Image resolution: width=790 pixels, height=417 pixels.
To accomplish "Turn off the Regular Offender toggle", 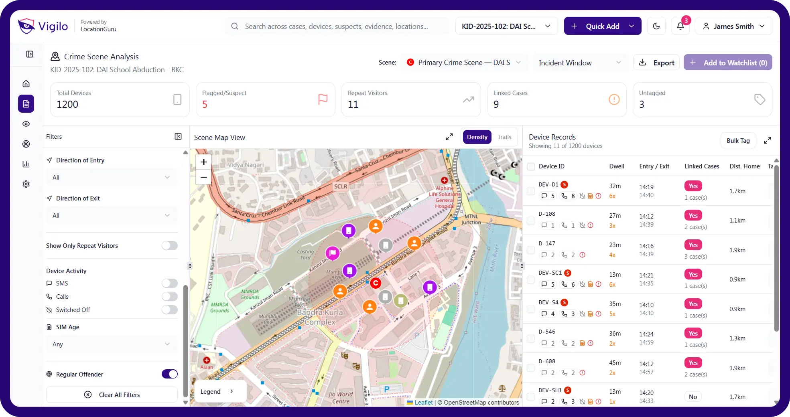I will click(169, 374).
